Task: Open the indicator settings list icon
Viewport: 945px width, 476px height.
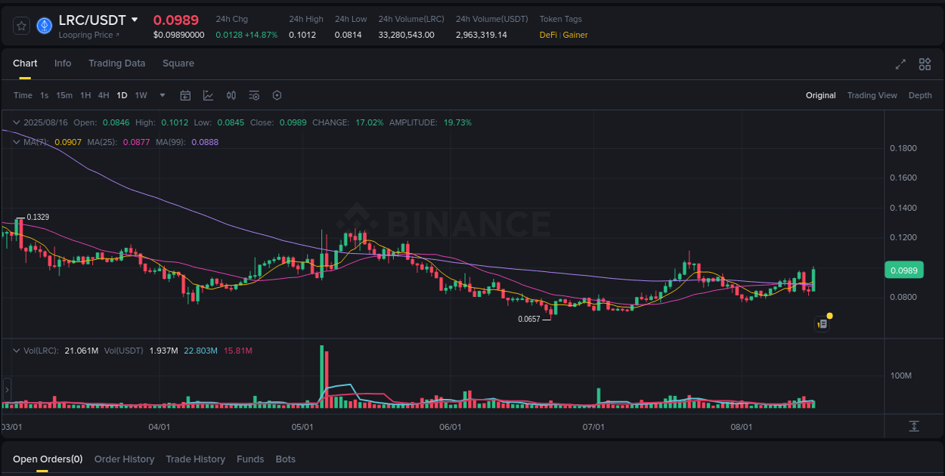Action: (x=254, y=95)
